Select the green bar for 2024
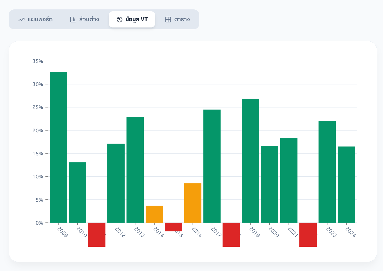Image resolution: width=383 pixels, height=271 pixels. 346,184
